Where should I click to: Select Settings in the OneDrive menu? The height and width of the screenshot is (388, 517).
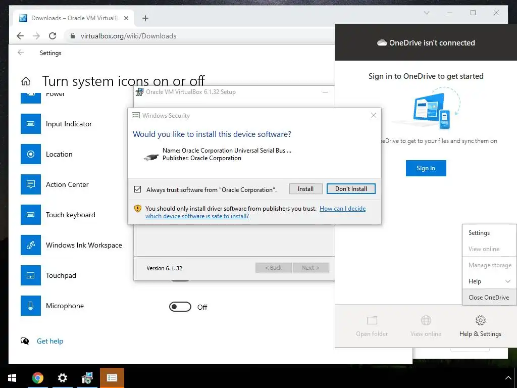tap(489, 233)
